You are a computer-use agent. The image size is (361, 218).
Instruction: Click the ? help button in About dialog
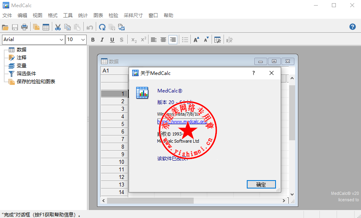click(254, 73)
